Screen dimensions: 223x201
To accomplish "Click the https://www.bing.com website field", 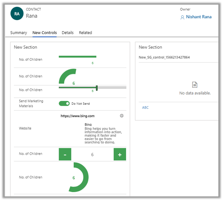I will pyautogui.click(x=77, y=116).
